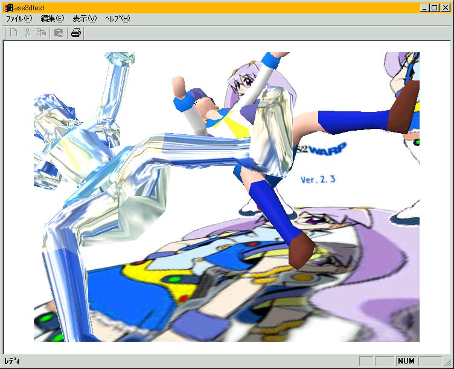Open the ファイル(F) menu
The width and height of the screenshot is (454, 369).
[19, 19]
